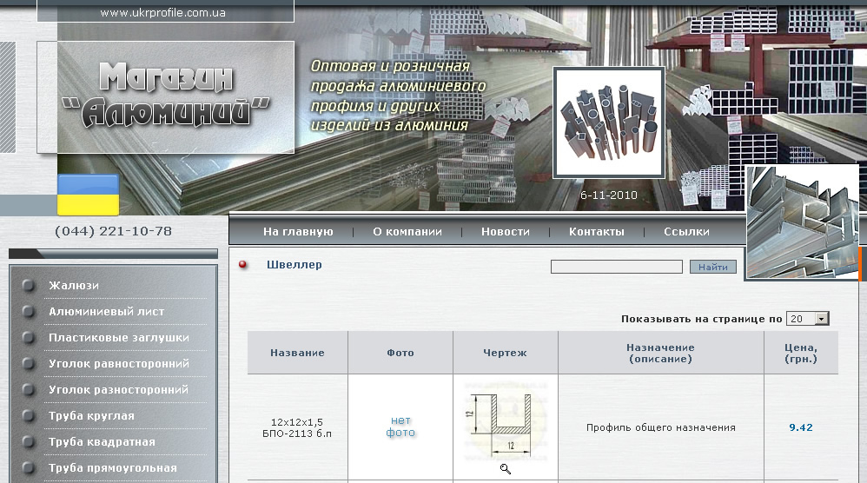The image size is (867, 483).
Task: Click the aluminium channel picture at right
Action: [803, 222]
